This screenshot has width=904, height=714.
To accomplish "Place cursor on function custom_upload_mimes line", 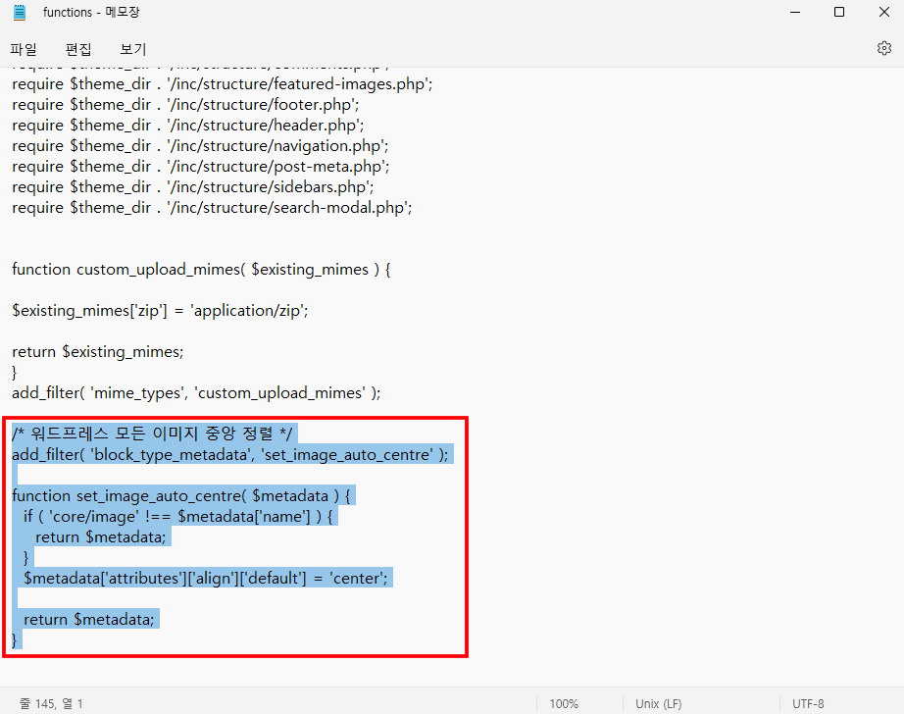I will pos(201,269).
